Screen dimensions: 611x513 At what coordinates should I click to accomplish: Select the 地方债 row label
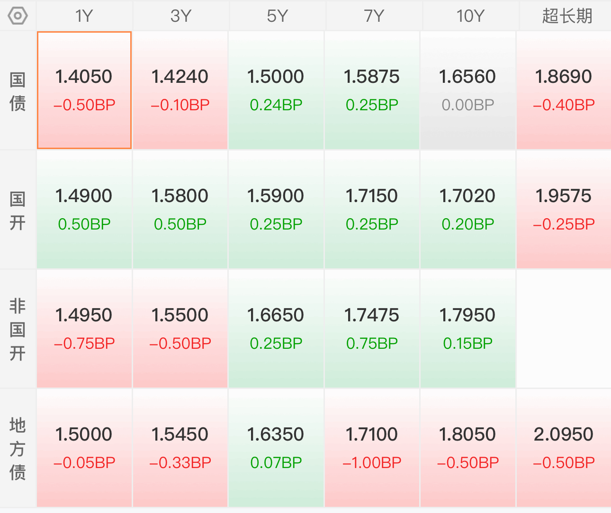coord(18,449)
